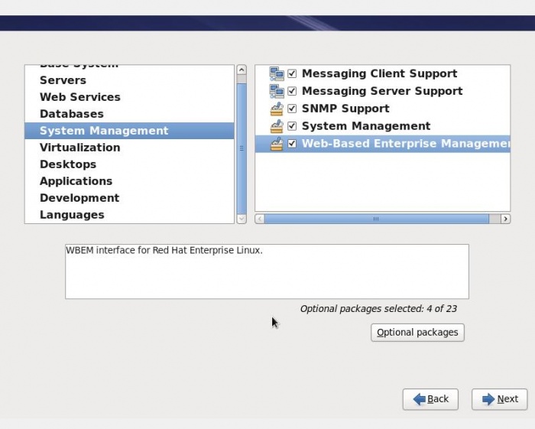Click the package list scroll right arrow
535x429 pixels.
505,219
